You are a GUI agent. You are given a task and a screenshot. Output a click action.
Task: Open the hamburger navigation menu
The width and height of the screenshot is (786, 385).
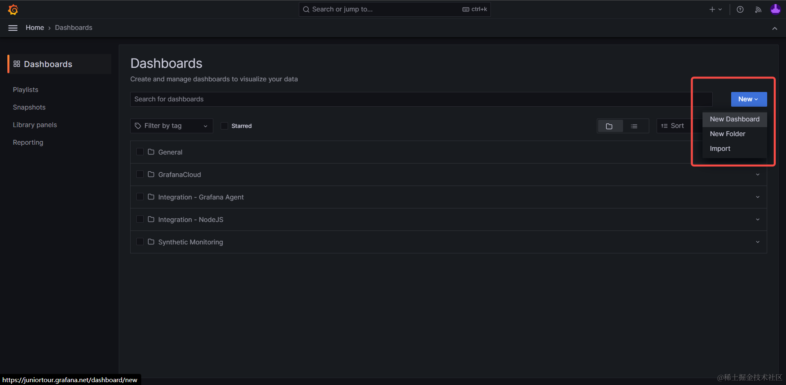click(x=13, y=28)
